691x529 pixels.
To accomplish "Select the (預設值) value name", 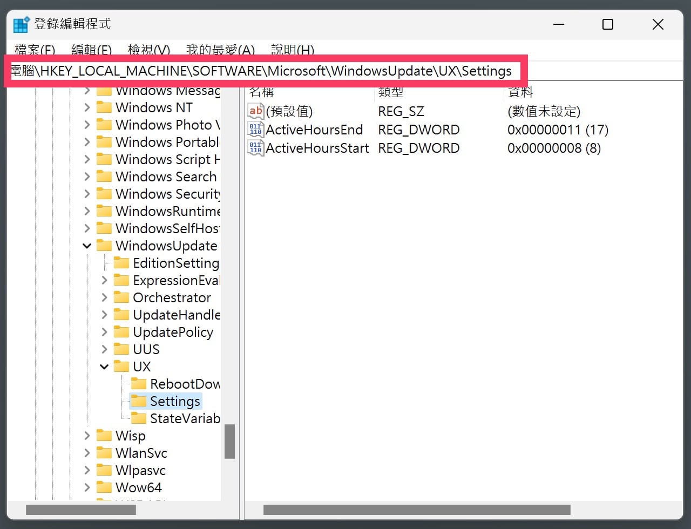I will tap(289, 111).
